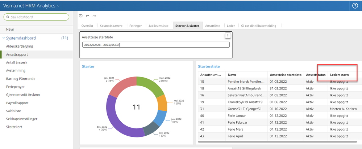This screenshot has height=149, width=362.
Task: Click the redo arrow icon
Action: pyautogui.click(x=94, y=16)
